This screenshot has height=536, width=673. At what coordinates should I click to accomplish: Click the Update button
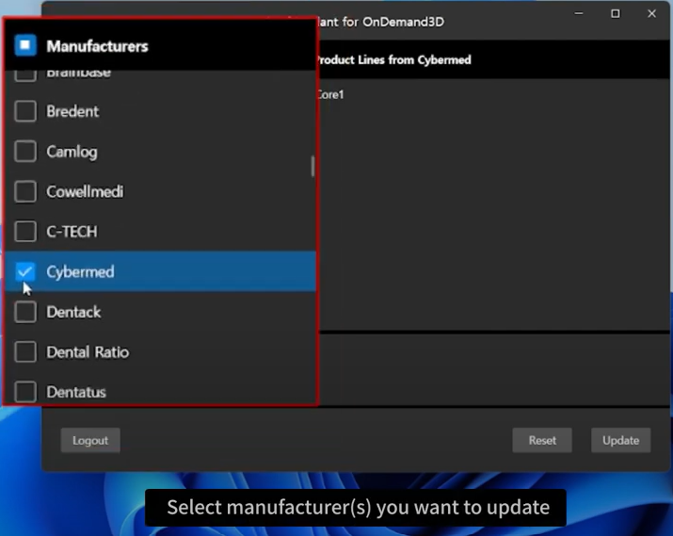[x=620, y=440]
